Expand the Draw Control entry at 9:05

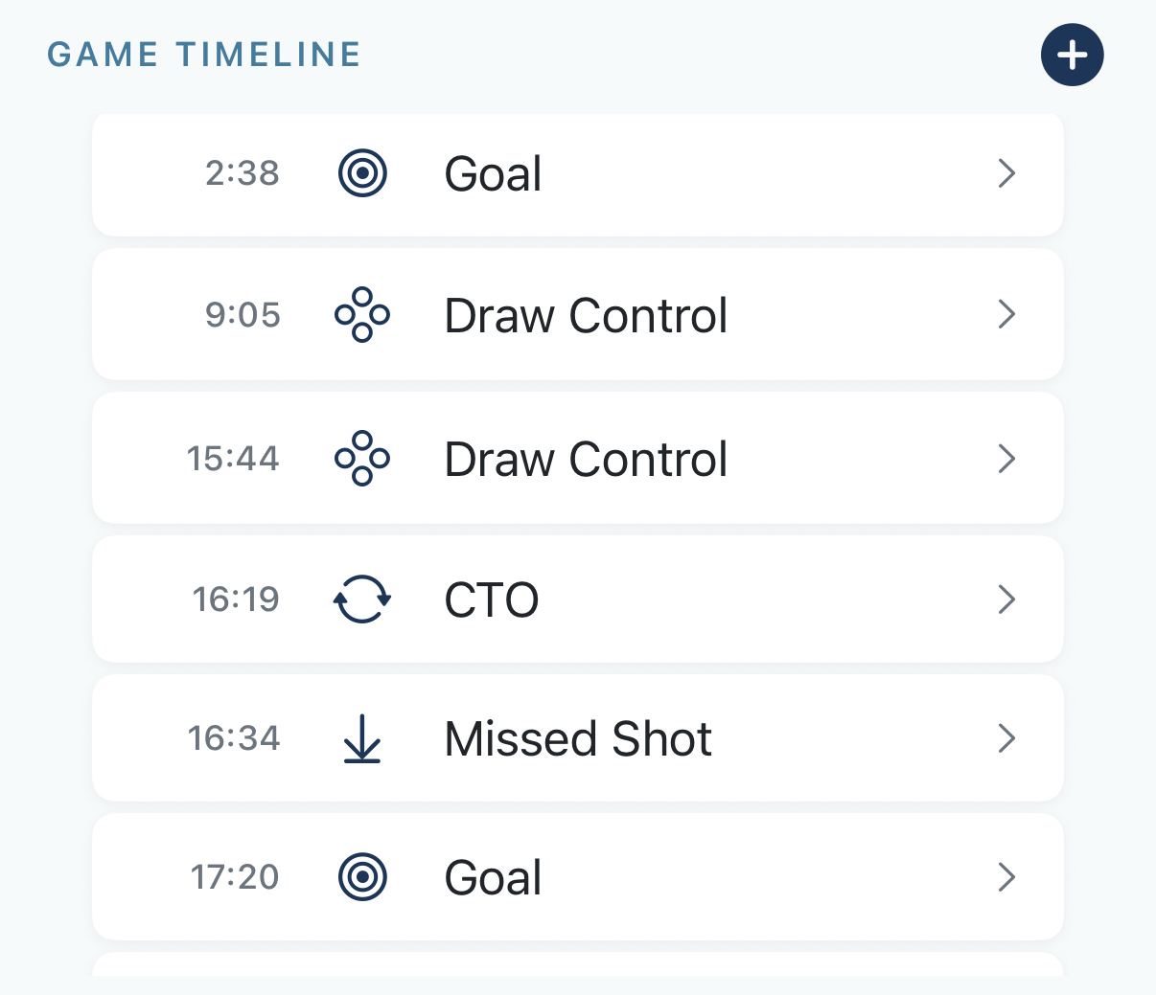[1006, 314]
